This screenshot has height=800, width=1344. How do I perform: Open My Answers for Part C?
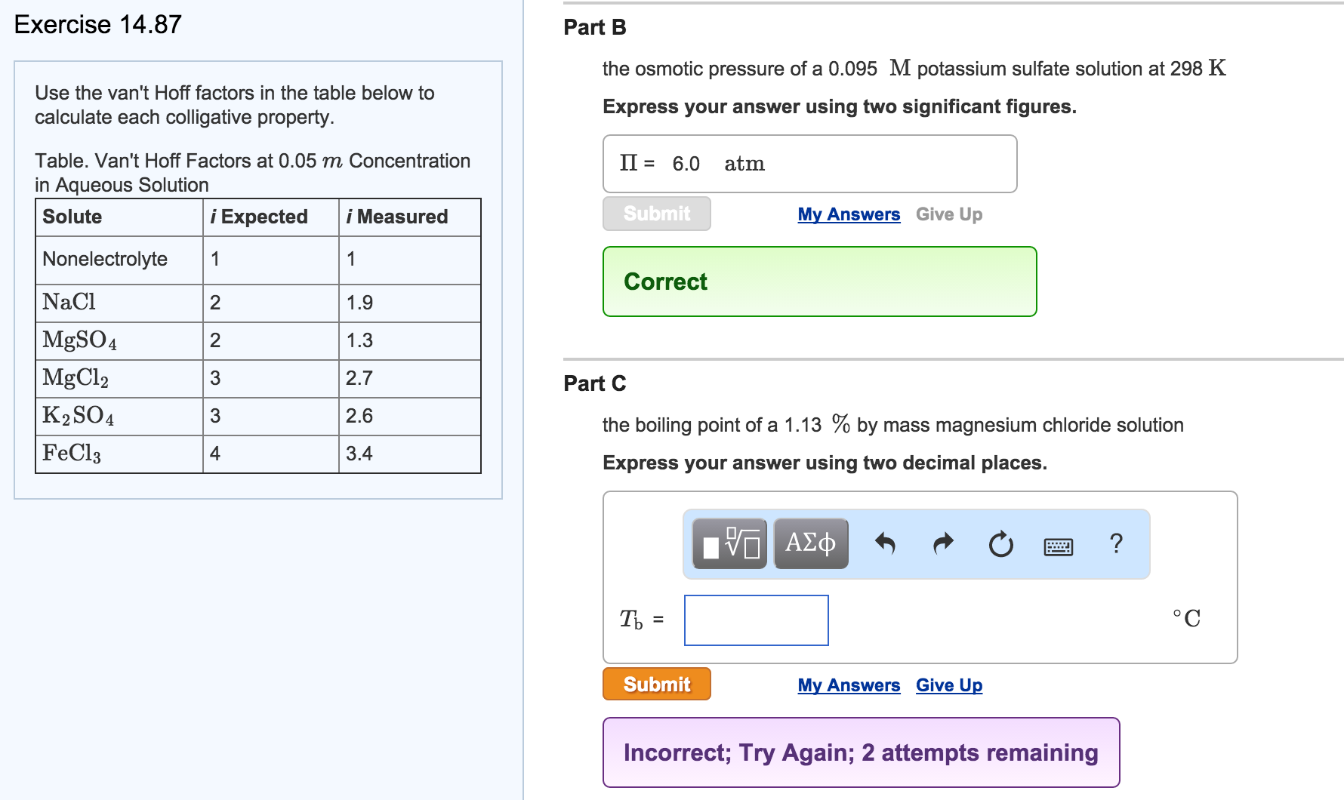point(848,685)
